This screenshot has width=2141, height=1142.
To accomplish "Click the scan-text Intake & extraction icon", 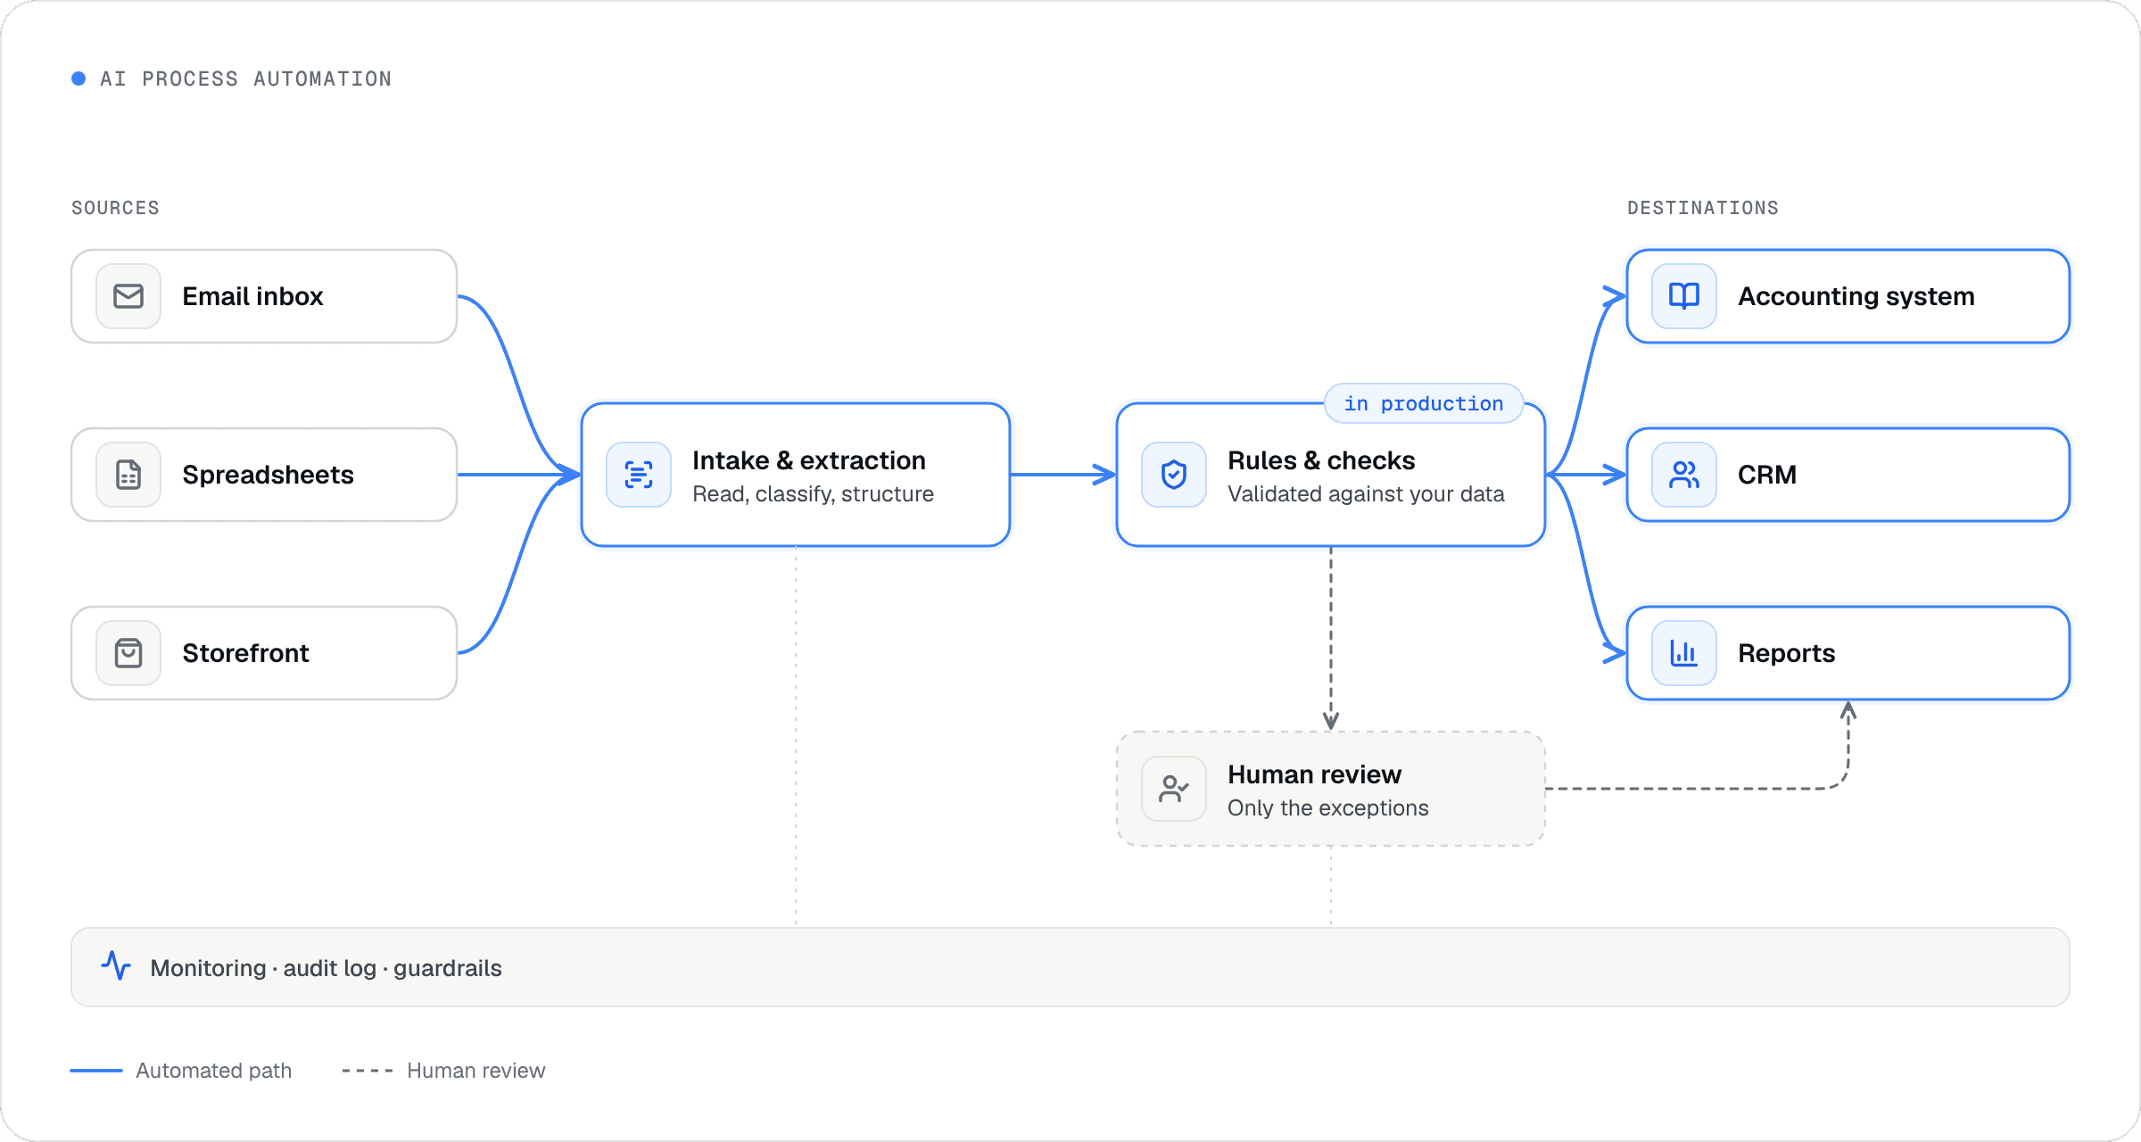I will [x=639, y=475].
